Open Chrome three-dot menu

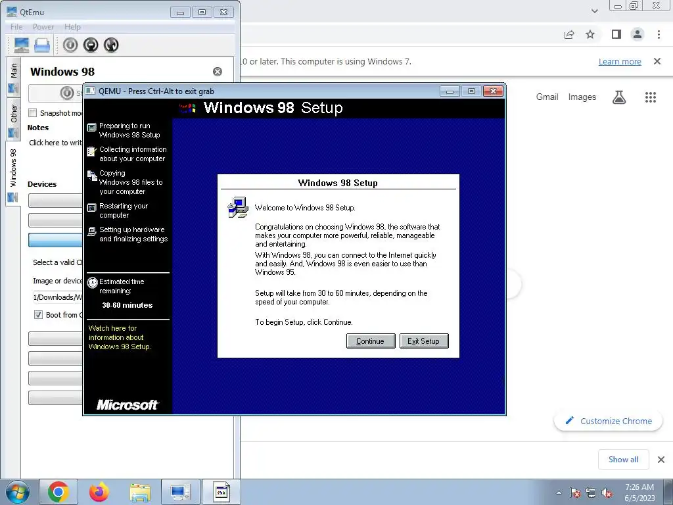point(659,34)
